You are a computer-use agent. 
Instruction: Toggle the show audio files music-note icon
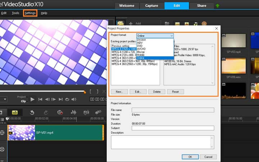196,23
